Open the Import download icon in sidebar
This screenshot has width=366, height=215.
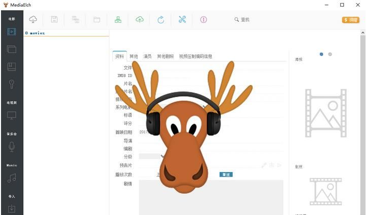[12, 209]
